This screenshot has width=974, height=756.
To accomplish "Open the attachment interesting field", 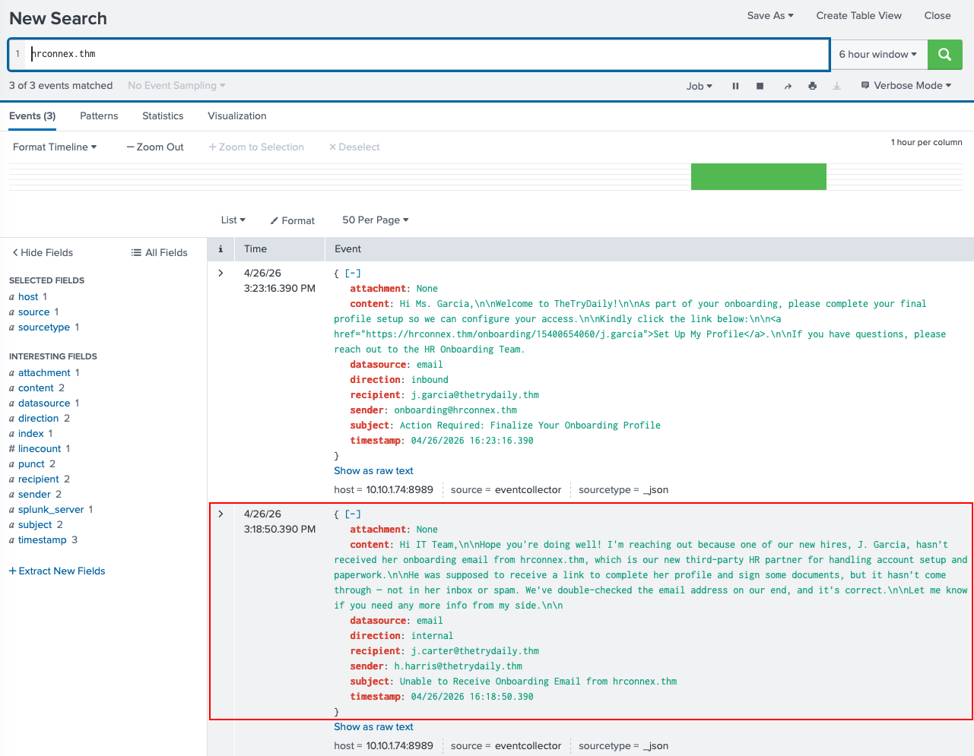I will [x=44, y=372].
